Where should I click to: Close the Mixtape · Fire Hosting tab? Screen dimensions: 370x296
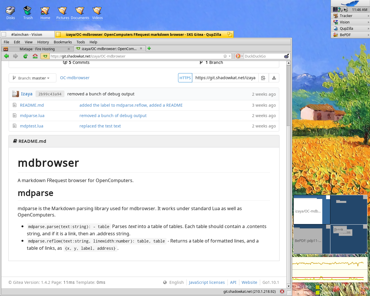coord(69,49)
